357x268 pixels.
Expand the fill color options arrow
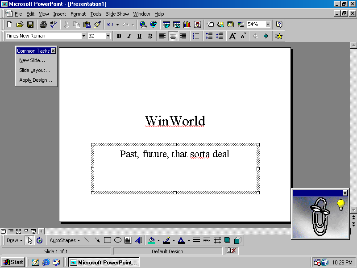[x=158, y=240]
